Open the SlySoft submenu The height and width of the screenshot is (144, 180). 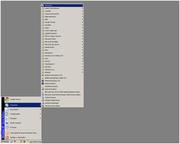62,61
